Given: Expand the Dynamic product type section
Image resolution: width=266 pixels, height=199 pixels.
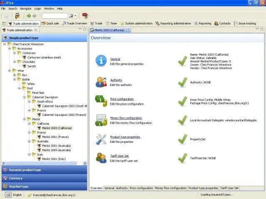Looking at the screenshot, I should coord(44,170).
